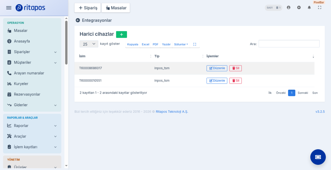Click the İlk pagination link
Screen dimensions: 331x170
tap(270, 93)
